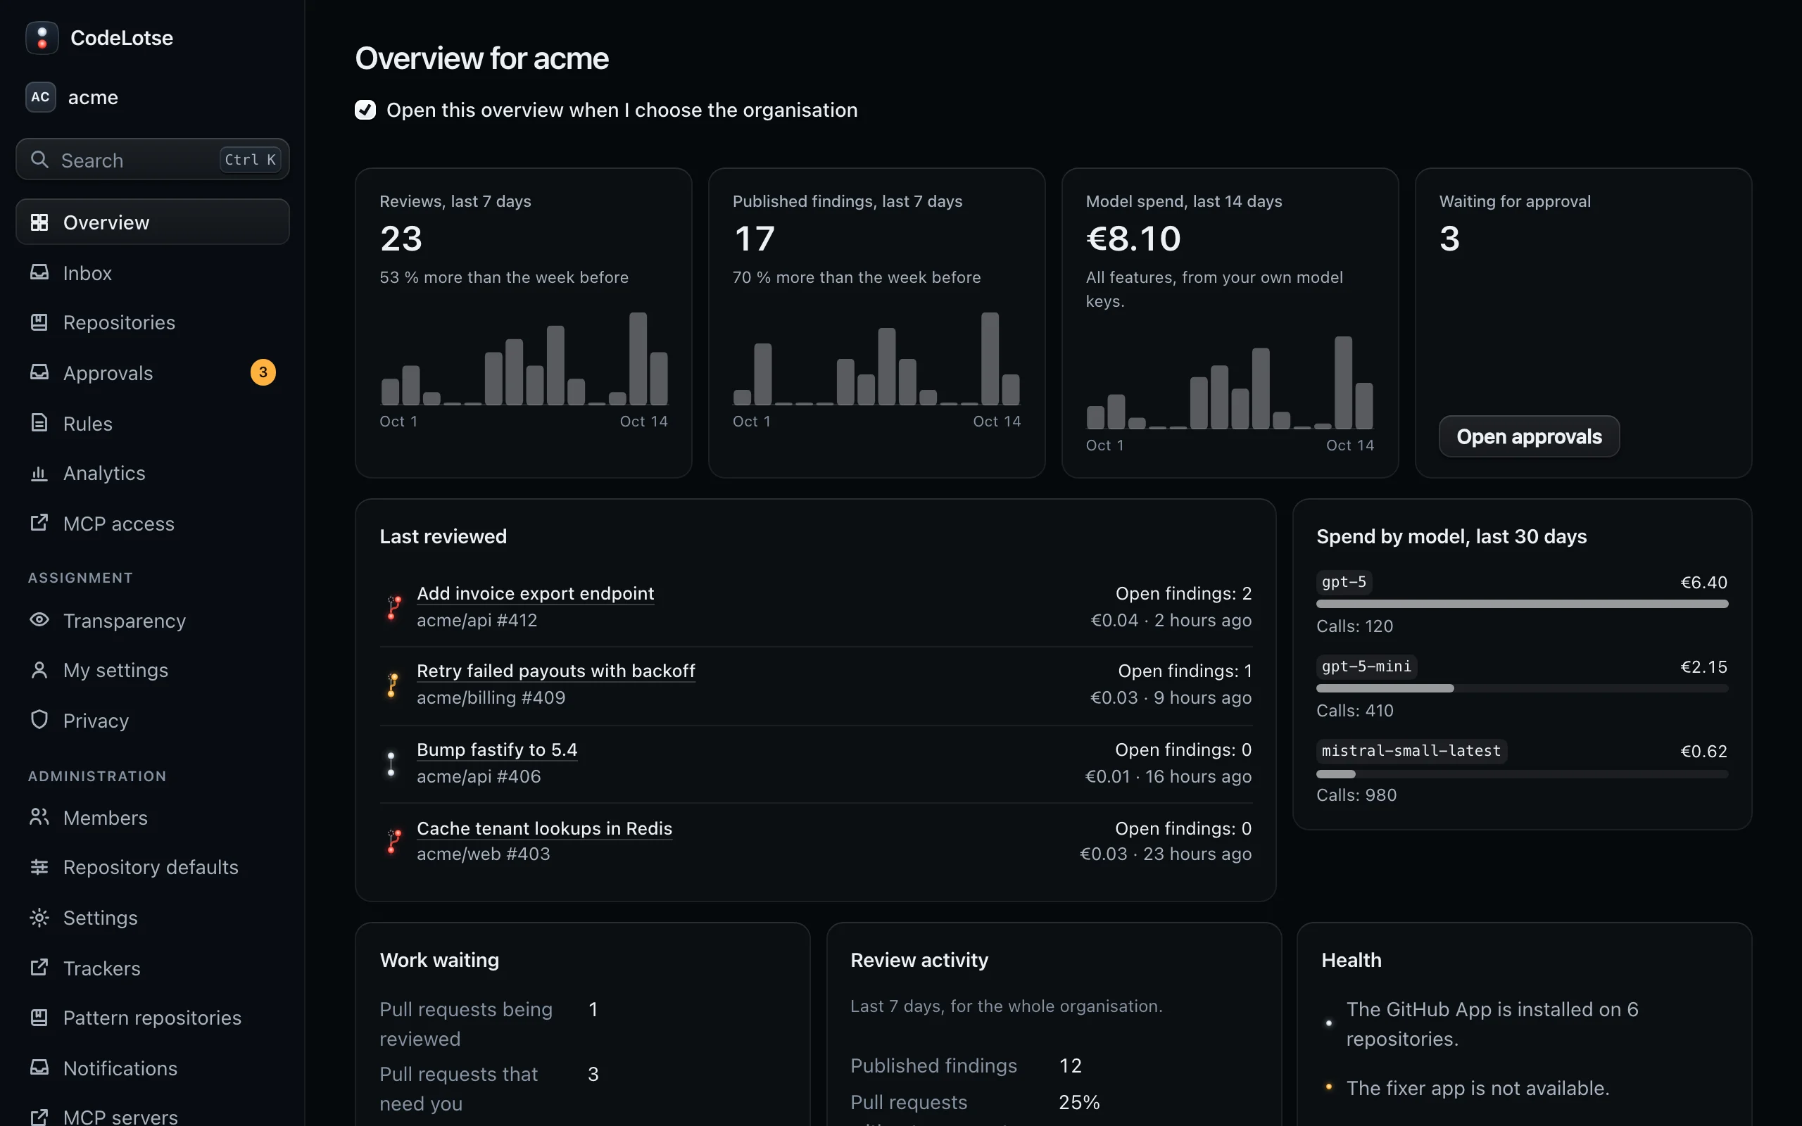Screen dimensions: 1802x1126
Task: Click the MCP access external-link icon
Action: (39, 523)
